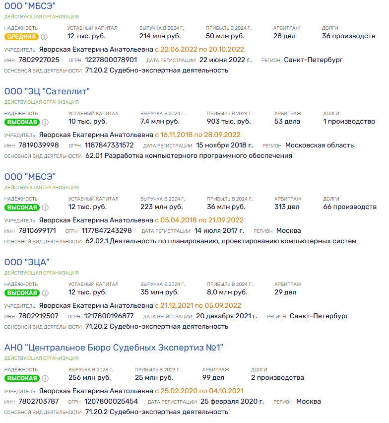Click info icon next to ЭЦ Сателлит ВЫСОКАЯ badge

point(45,122)
